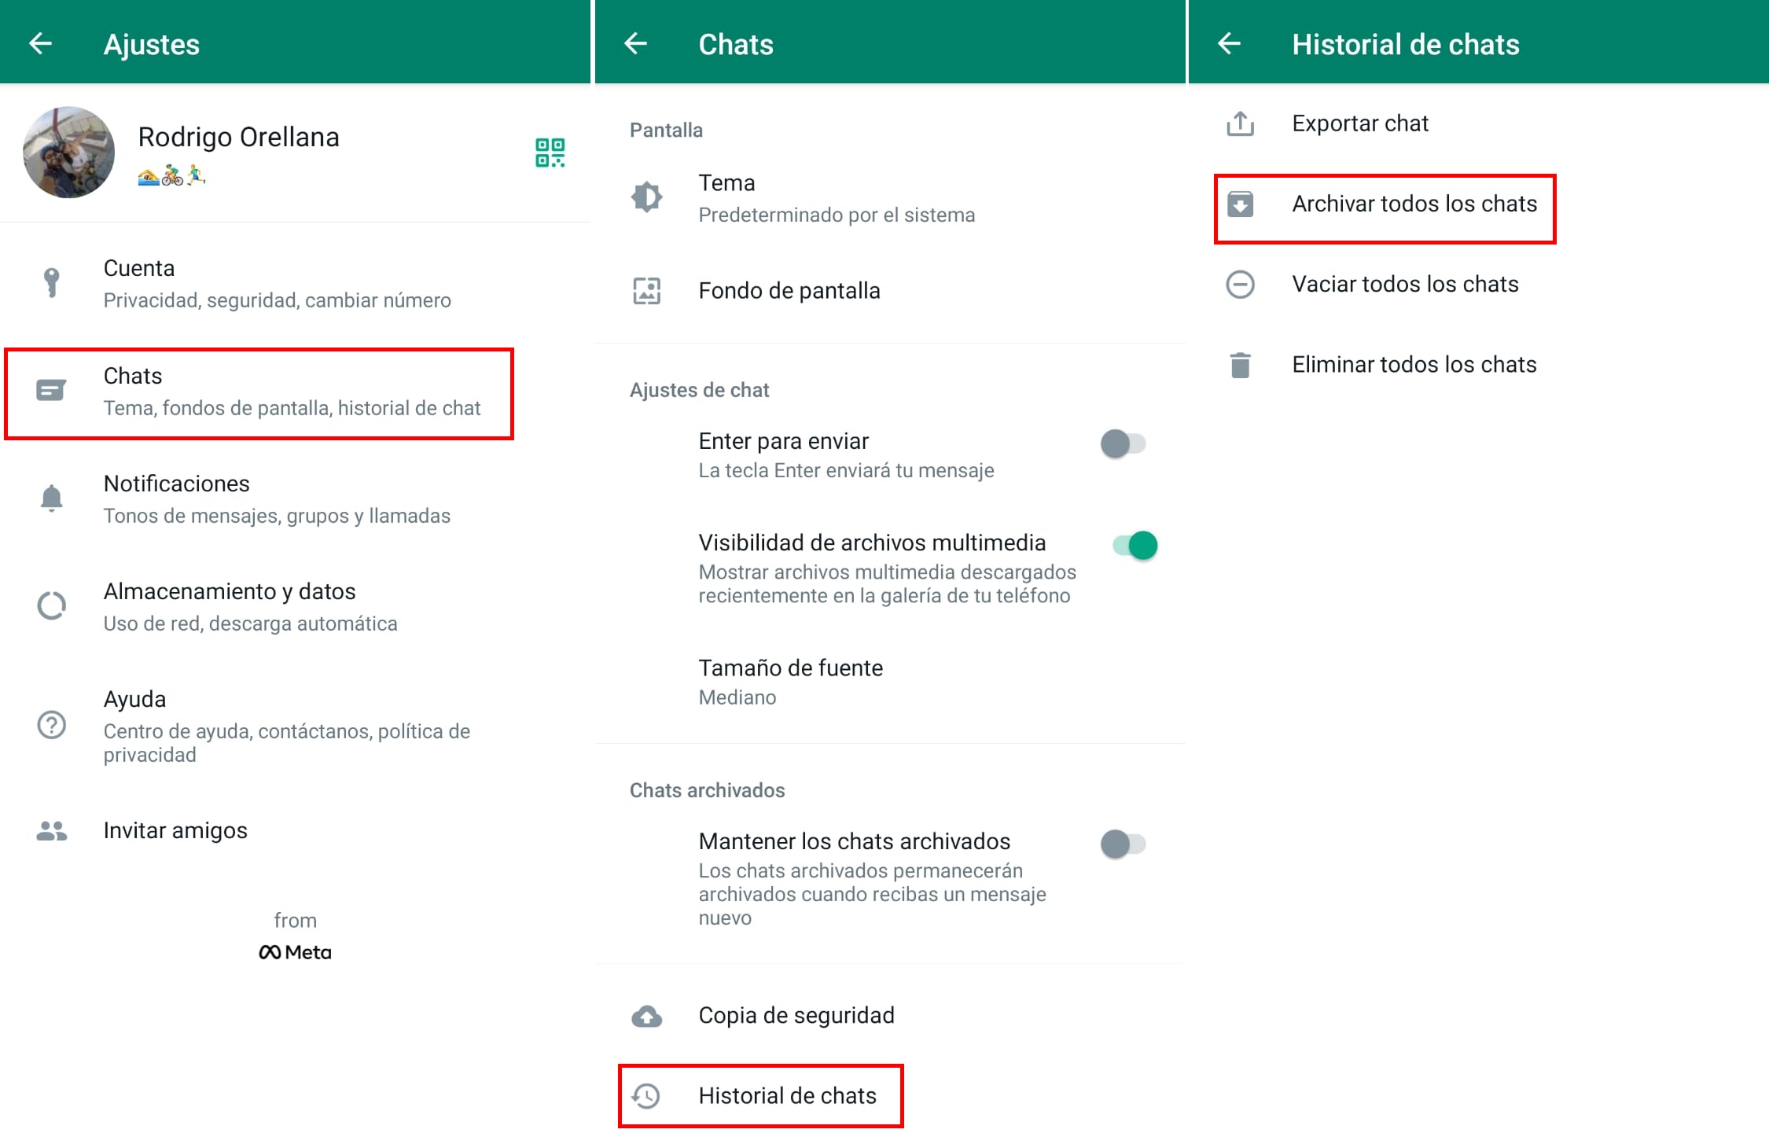The image size is (1769, 1144).
Task: Tap the Exportar chat share icon
Action: tap(1240, 123)
